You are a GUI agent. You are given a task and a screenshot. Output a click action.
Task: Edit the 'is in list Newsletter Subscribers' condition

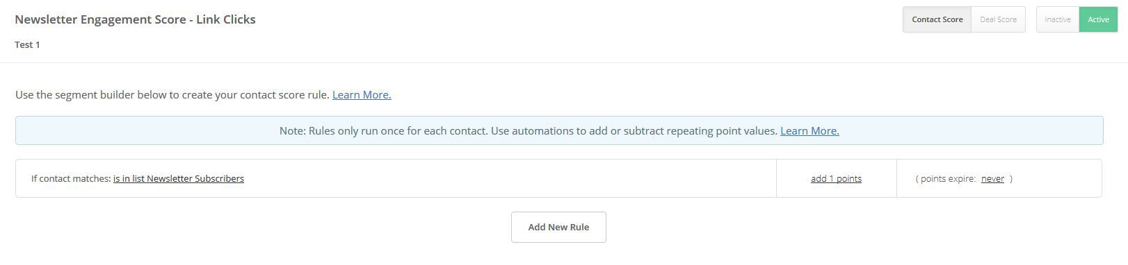(179, 178)
